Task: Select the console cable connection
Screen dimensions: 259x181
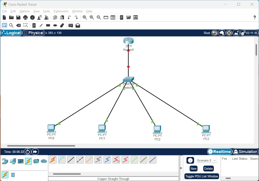Action: (x=62, y=160)
